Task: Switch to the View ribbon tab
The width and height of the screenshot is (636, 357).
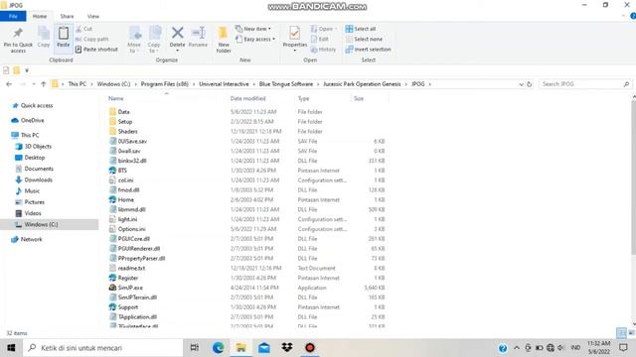Action: click(x=92, y=16)
